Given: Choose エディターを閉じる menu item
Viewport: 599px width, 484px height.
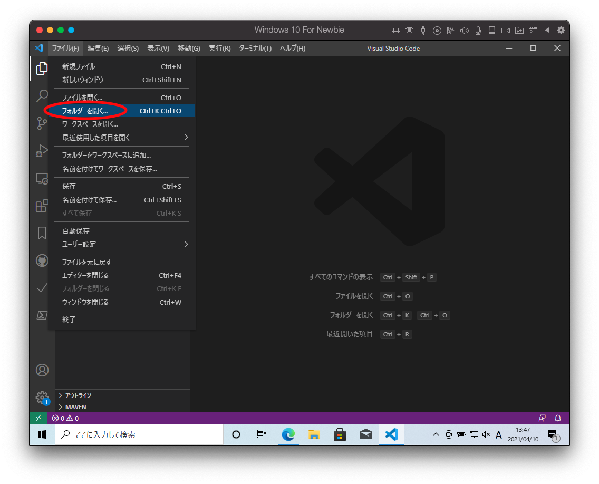Looking at the screenshot, I should [121, 275].
